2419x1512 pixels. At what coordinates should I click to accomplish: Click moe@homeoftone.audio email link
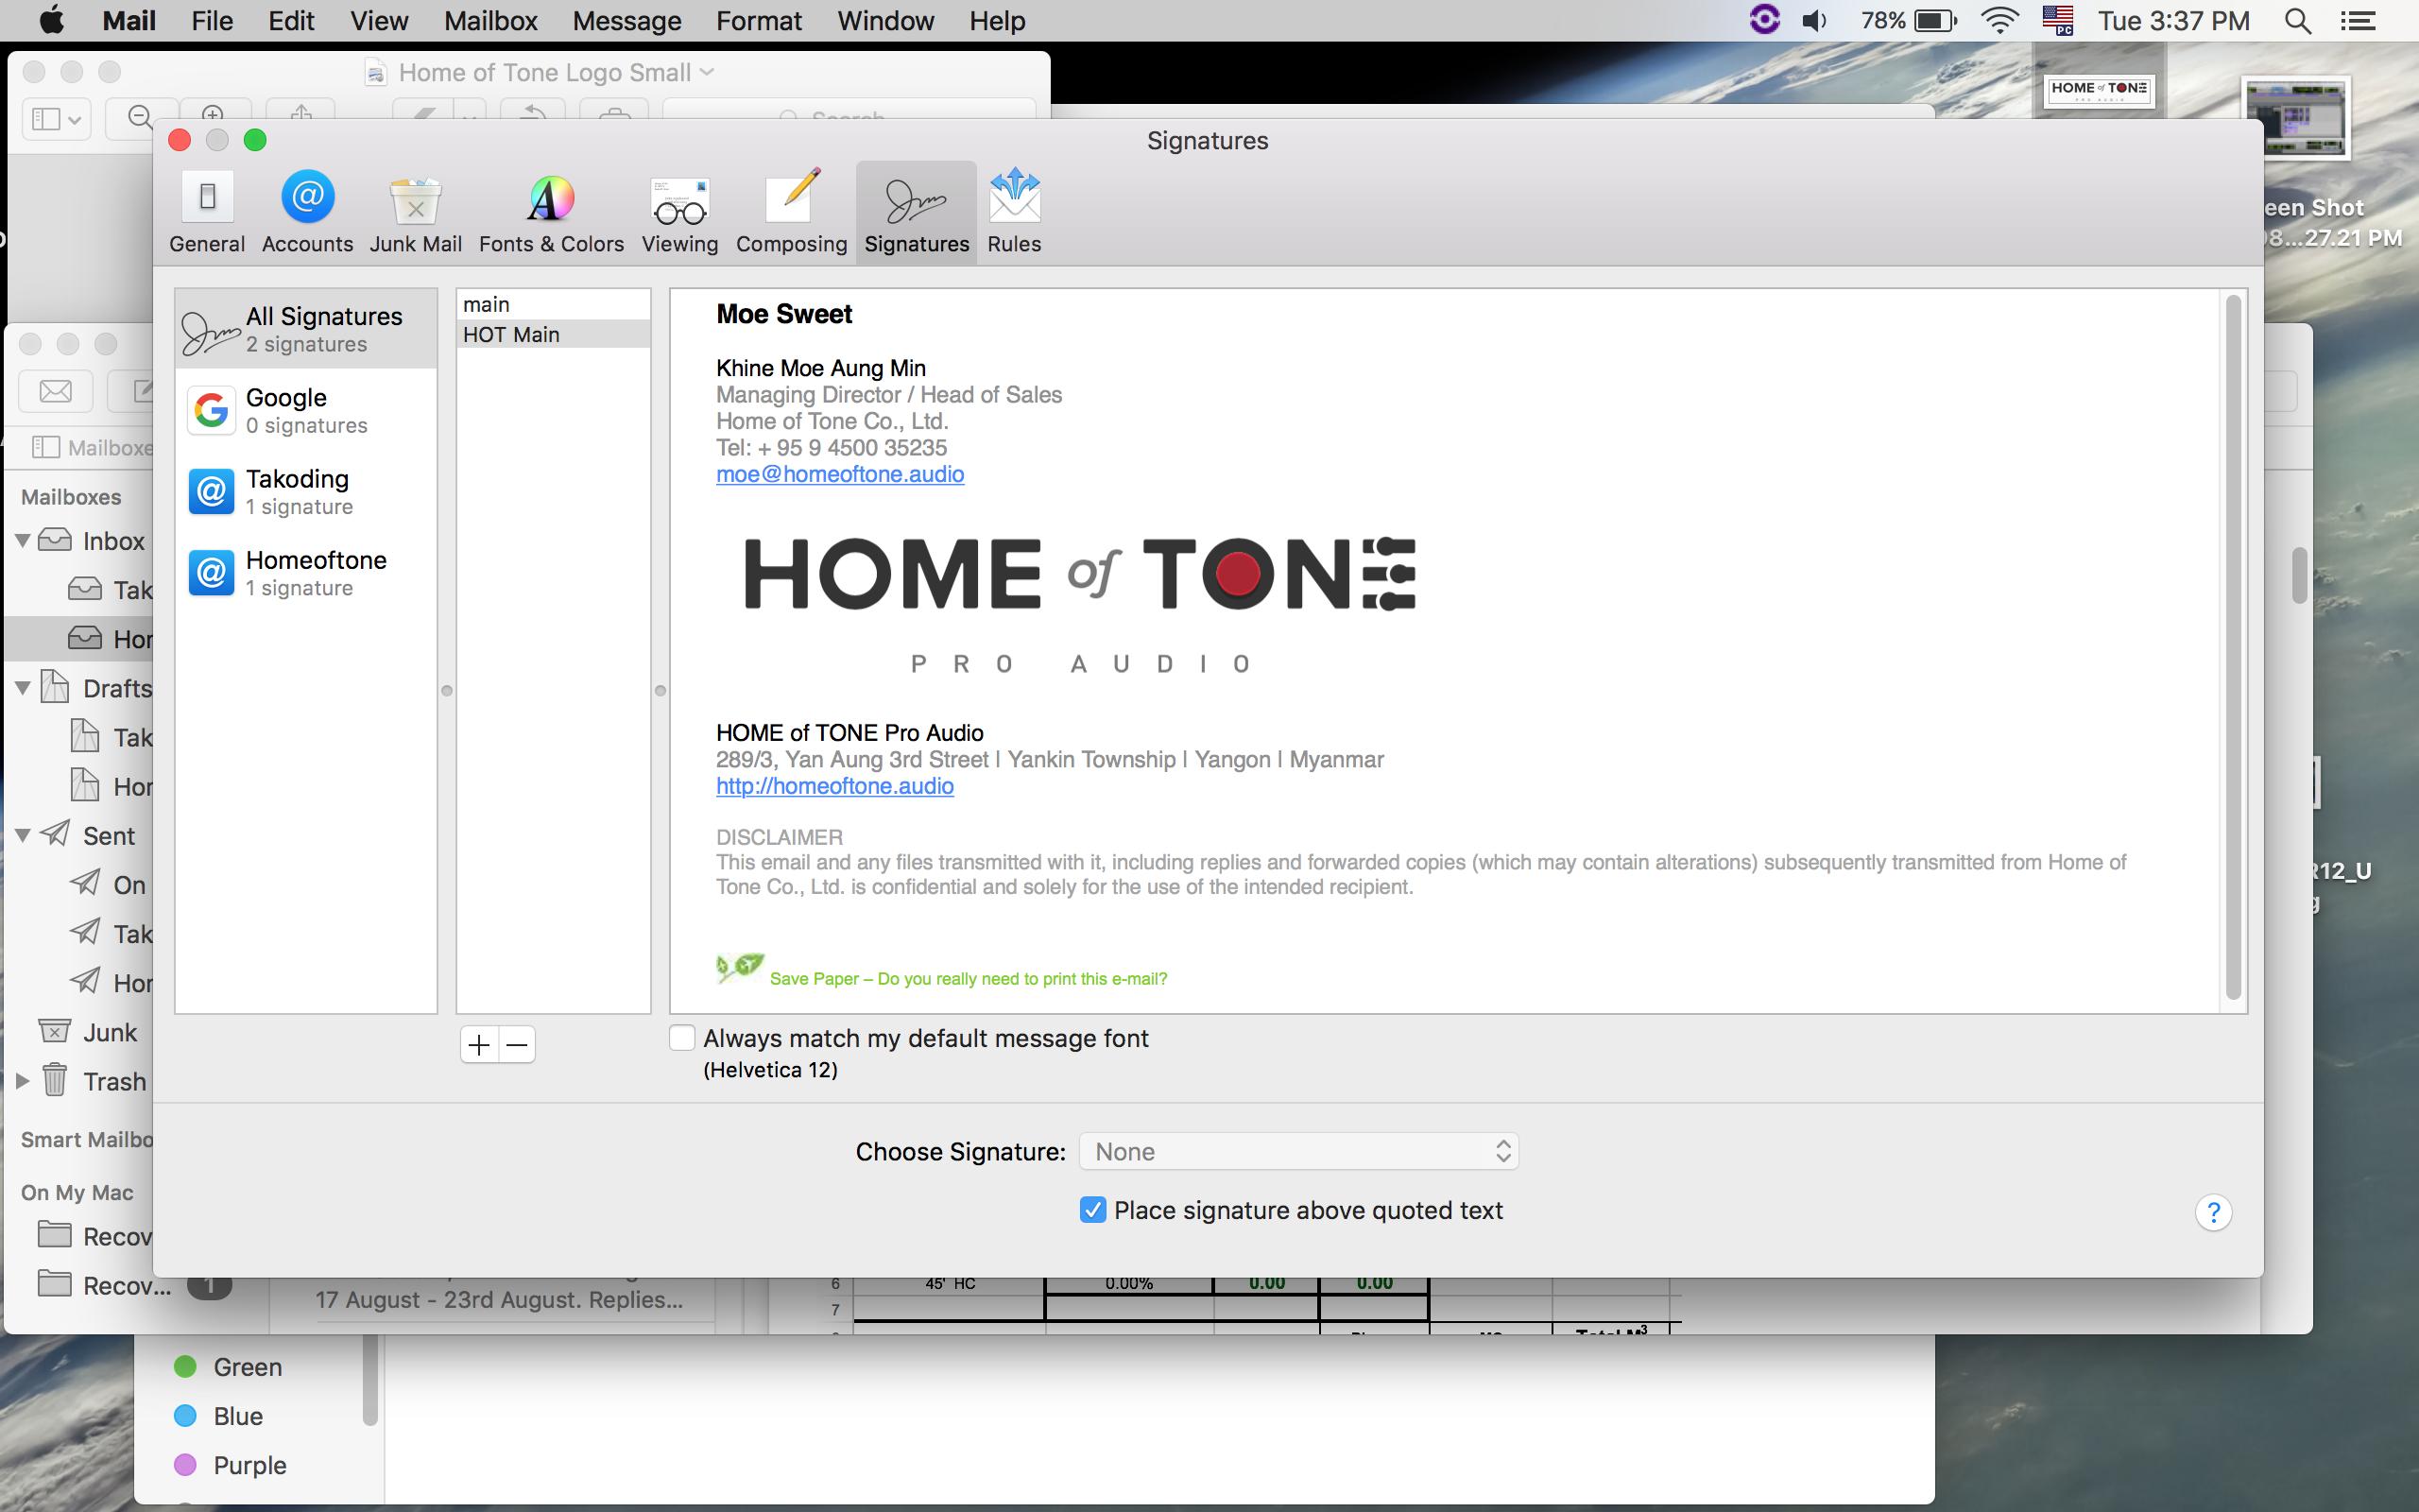point(840,474)
